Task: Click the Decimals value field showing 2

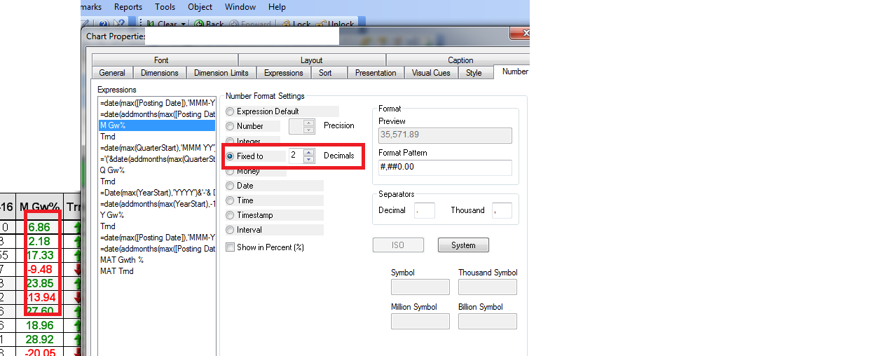Action: [x=296, y=156]
